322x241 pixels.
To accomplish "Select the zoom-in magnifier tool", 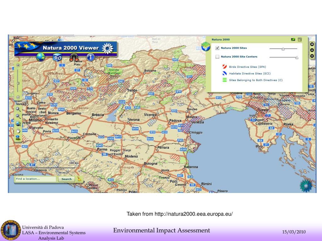I will [x=18, y=109].
